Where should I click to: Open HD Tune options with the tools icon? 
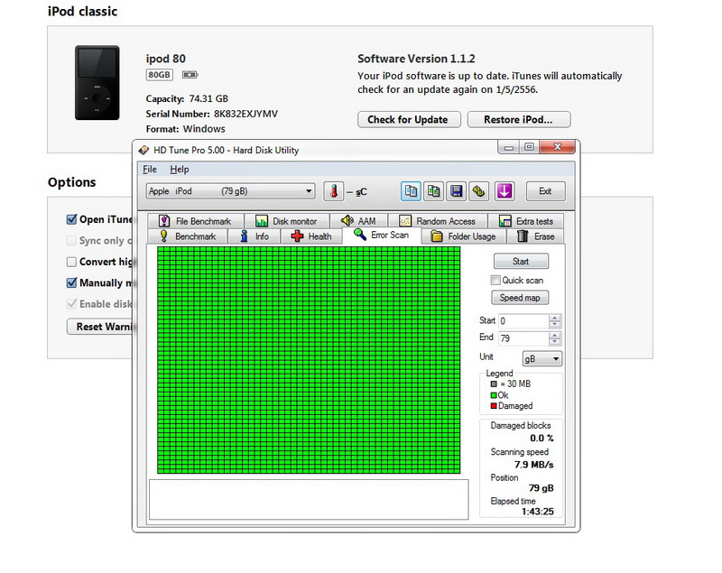479,191
